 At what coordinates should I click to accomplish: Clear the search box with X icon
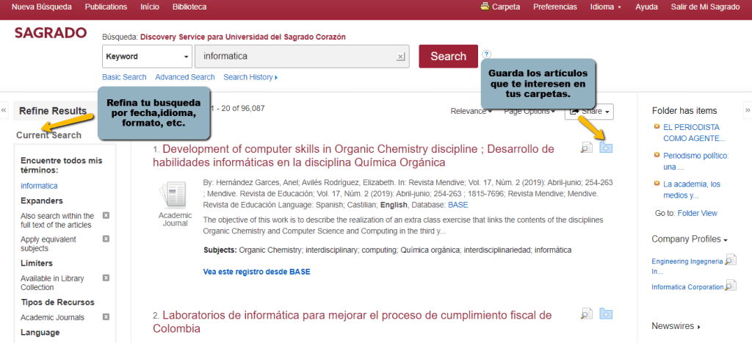tap(400, 57)
